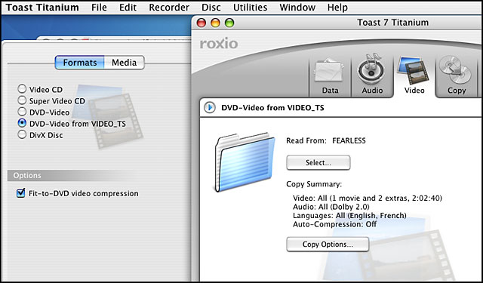Screen dimensions: 483x283
Task: Click the blue VIDEO_TS folder icon
Action: 245,162
